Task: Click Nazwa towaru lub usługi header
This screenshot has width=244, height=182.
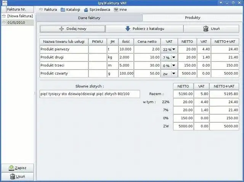Action: click(64, 42)
